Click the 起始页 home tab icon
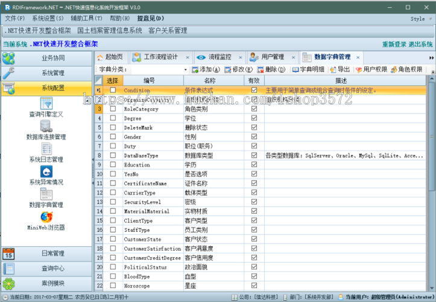436x302 pixels. [x=100, y=57]
